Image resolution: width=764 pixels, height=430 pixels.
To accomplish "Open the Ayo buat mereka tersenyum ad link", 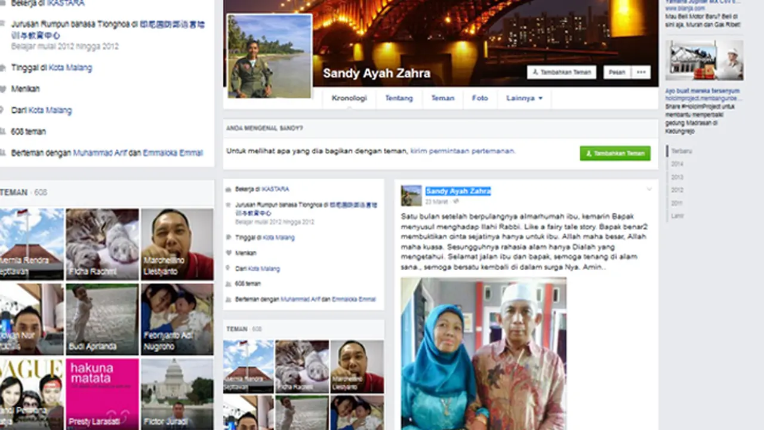I will (x=703, y=91).
